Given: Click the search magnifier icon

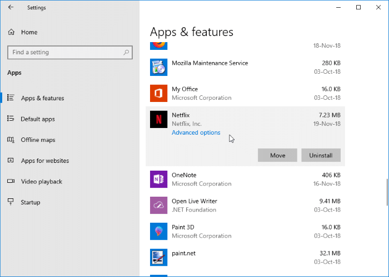Looking at the screenshot, I should [x=126, y=52].
